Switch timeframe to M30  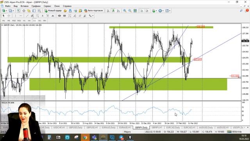pos(19,21)
